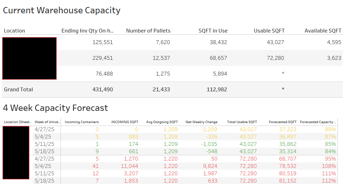The image size is (346, 184).
Task: Click the Location column header in capacity table
Action: tap(14, 31)
